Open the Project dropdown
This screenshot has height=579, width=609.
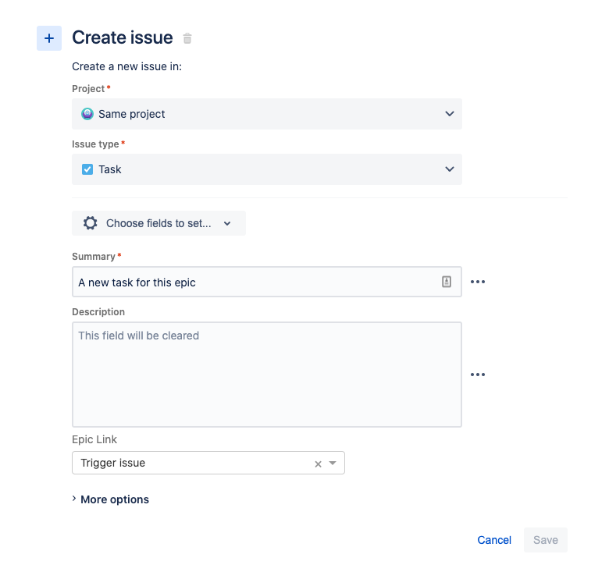pos(449,114)
